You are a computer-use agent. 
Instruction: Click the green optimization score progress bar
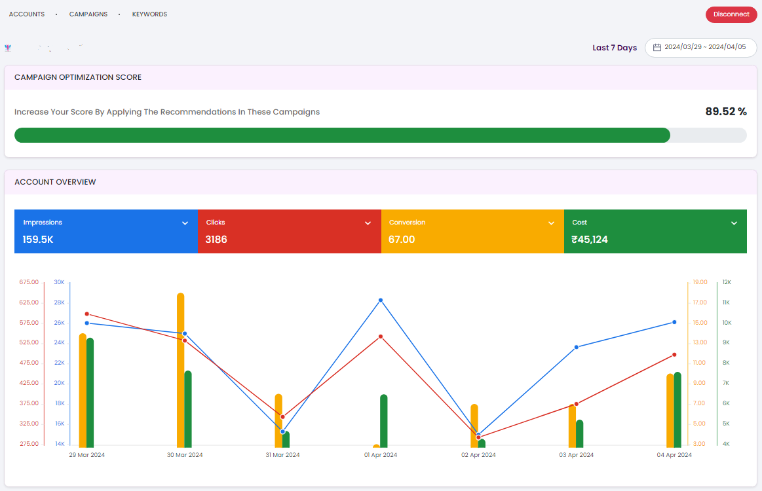tap(341, 135)
